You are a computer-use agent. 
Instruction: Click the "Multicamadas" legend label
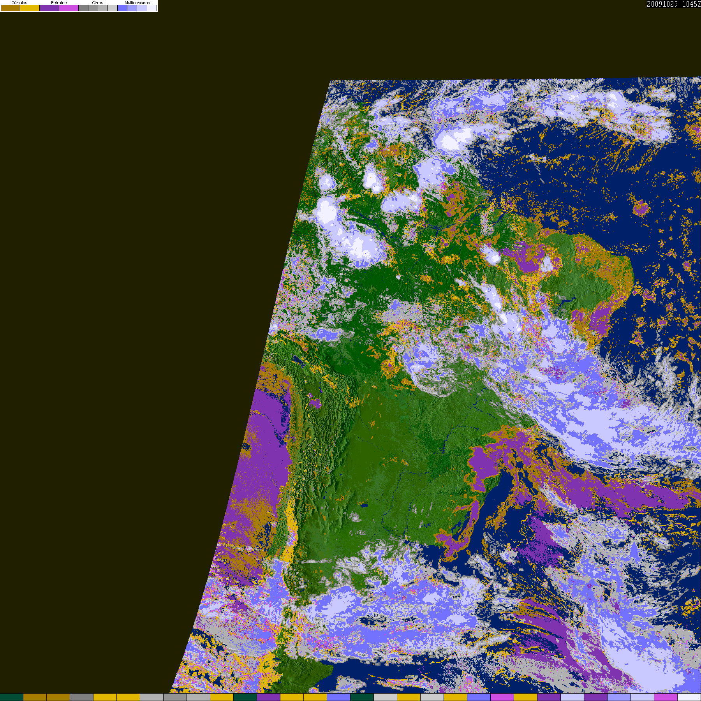(137, 3)
